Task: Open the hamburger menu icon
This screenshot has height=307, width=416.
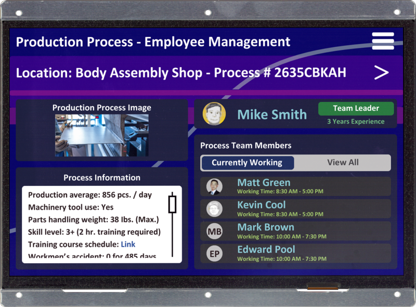Action: click(383, 41)
